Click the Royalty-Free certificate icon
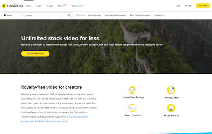Viewport: 212px width, 134px height. [171, 90]
